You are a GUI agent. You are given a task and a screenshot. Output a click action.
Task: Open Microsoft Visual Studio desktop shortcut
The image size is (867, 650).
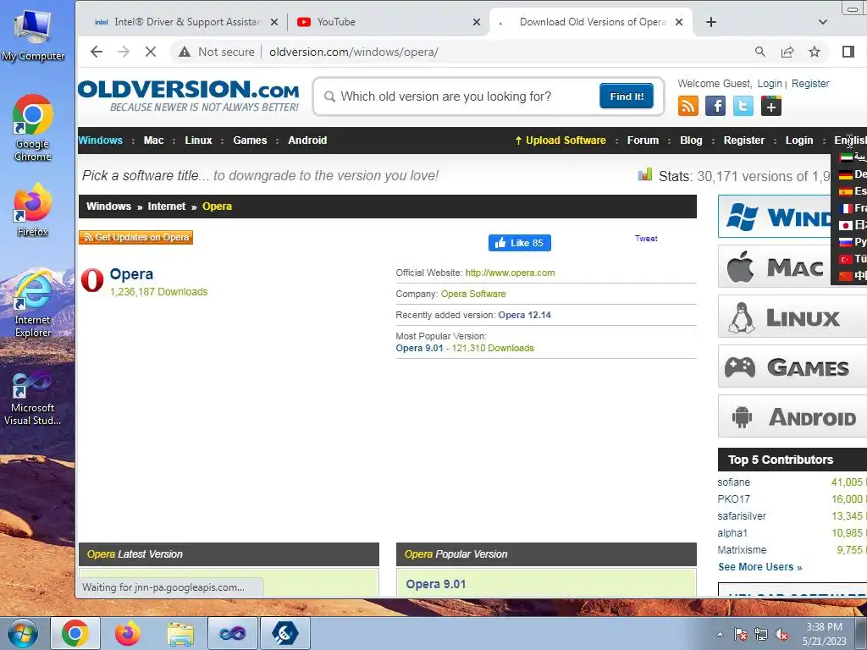(x=33, y=398)
